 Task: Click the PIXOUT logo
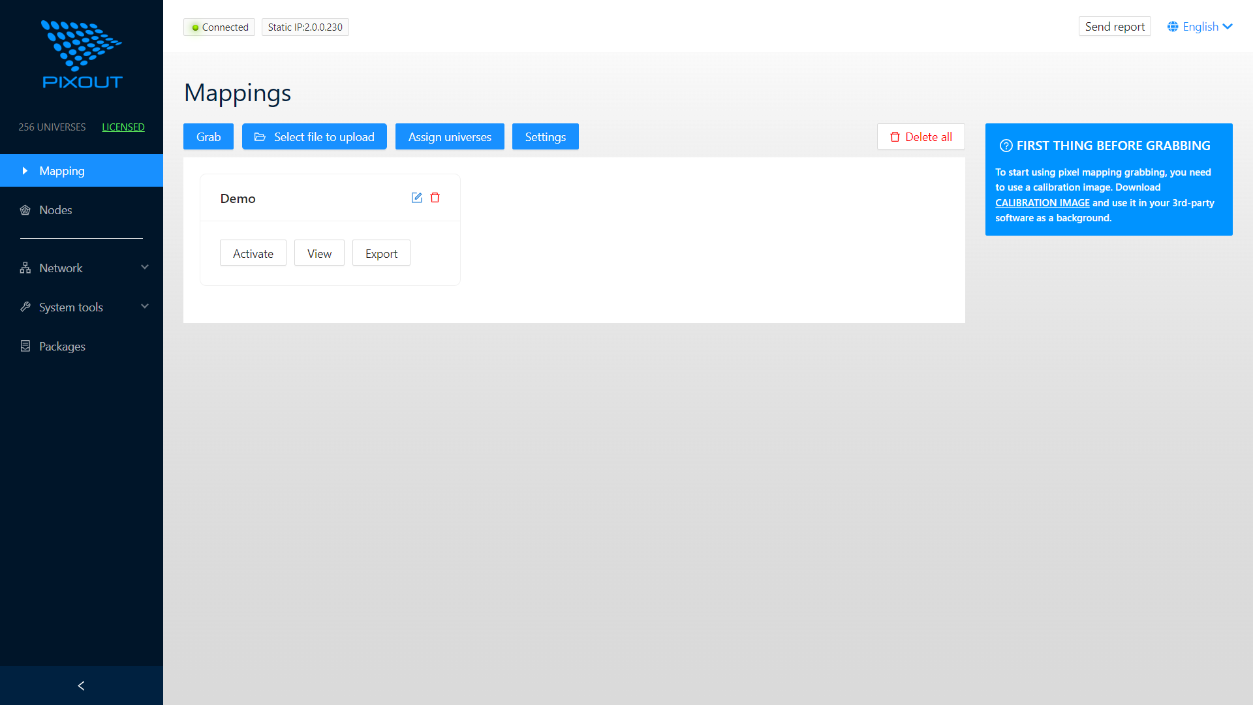[x=81, y=54]
